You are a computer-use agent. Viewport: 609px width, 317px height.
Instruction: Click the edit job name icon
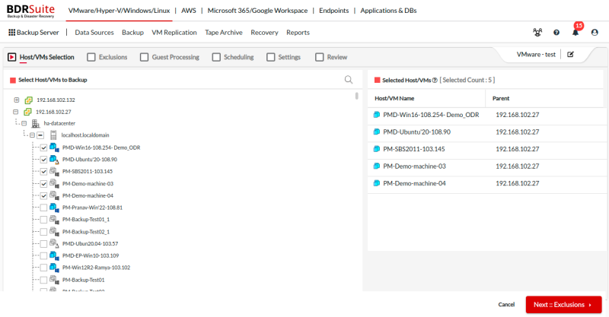(570, 55)
